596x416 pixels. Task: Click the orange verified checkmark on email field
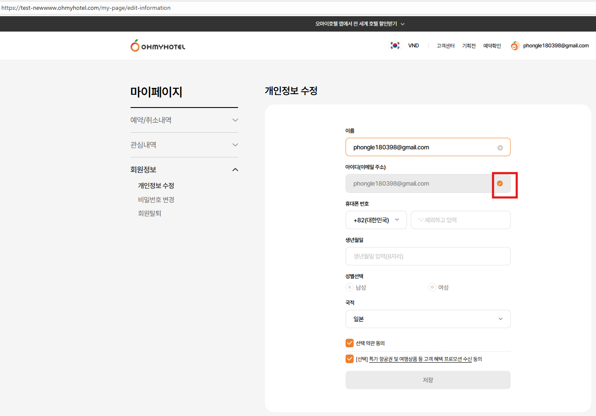500,183
